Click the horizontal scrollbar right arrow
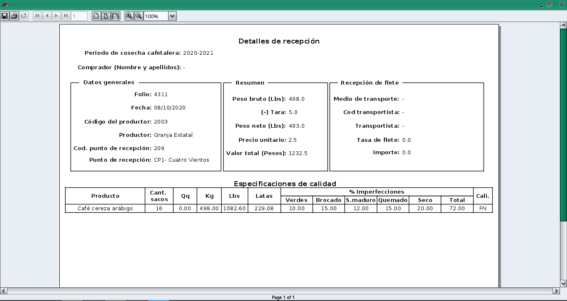 (x=556, y=291)
